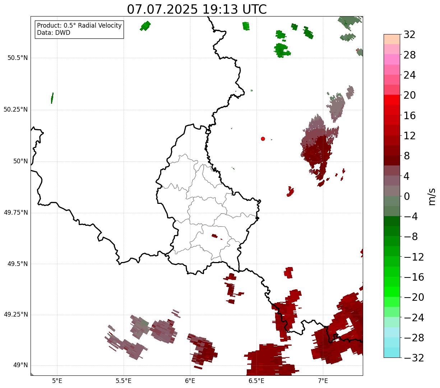Click the colorbar tick label 24
This screenshot has width=440, height=388.
409,75
